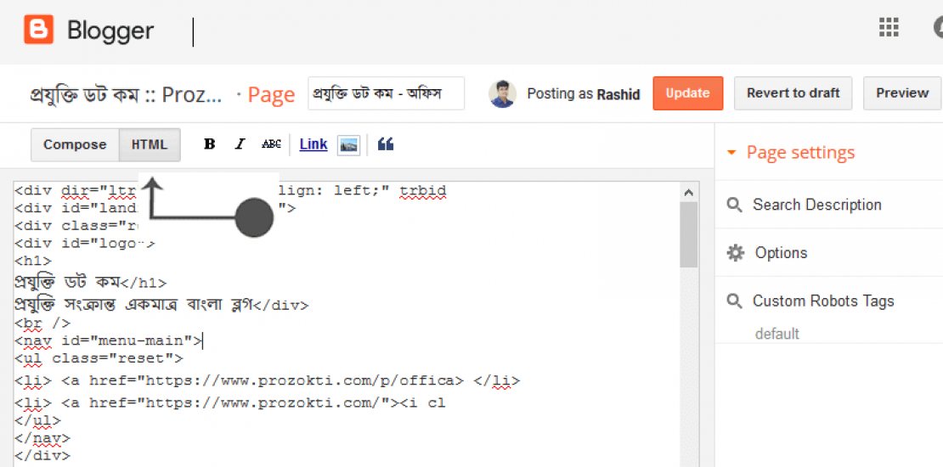Apply bold formatting
The image size is (943, 467).
tap(209, 144)
